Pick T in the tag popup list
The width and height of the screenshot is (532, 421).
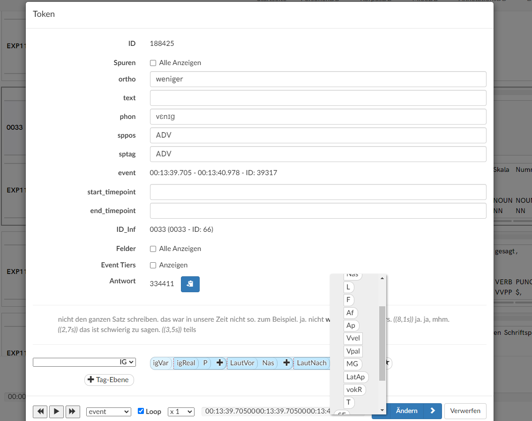click(349, 402)
